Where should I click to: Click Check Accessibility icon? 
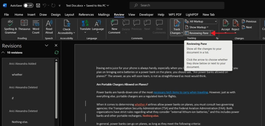click(67, 23)
